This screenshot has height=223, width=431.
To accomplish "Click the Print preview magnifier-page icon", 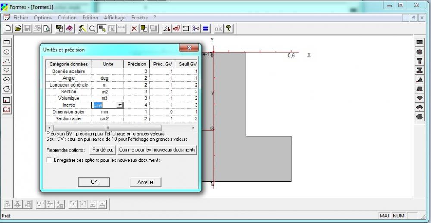I will (47, 28).
